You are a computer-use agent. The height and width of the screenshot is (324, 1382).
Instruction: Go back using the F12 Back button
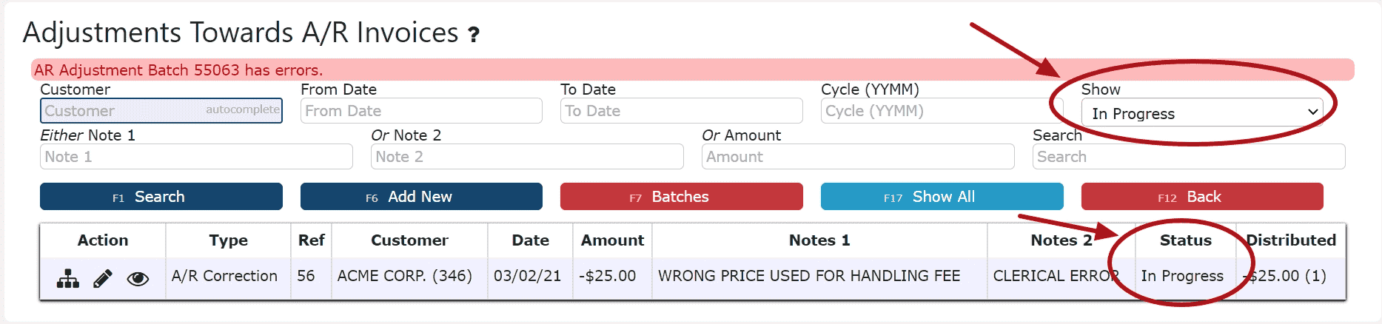tap(1201, 197)
